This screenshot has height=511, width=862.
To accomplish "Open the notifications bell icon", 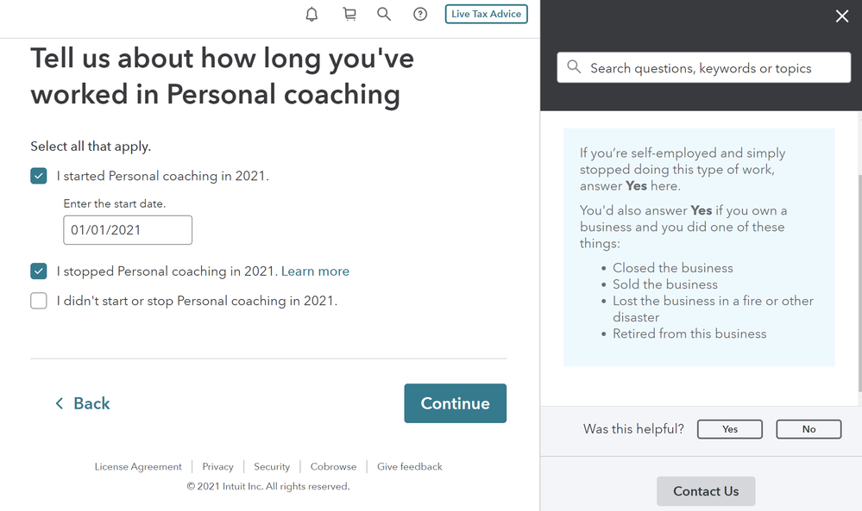I will 311,15.
